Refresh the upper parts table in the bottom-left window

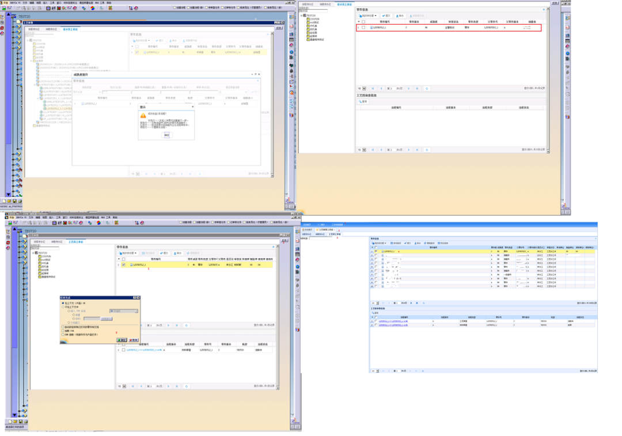click(x=187, y=325)
